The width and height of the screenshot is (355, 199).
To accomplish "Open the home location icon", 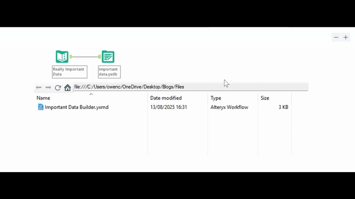I will point(67,87).
